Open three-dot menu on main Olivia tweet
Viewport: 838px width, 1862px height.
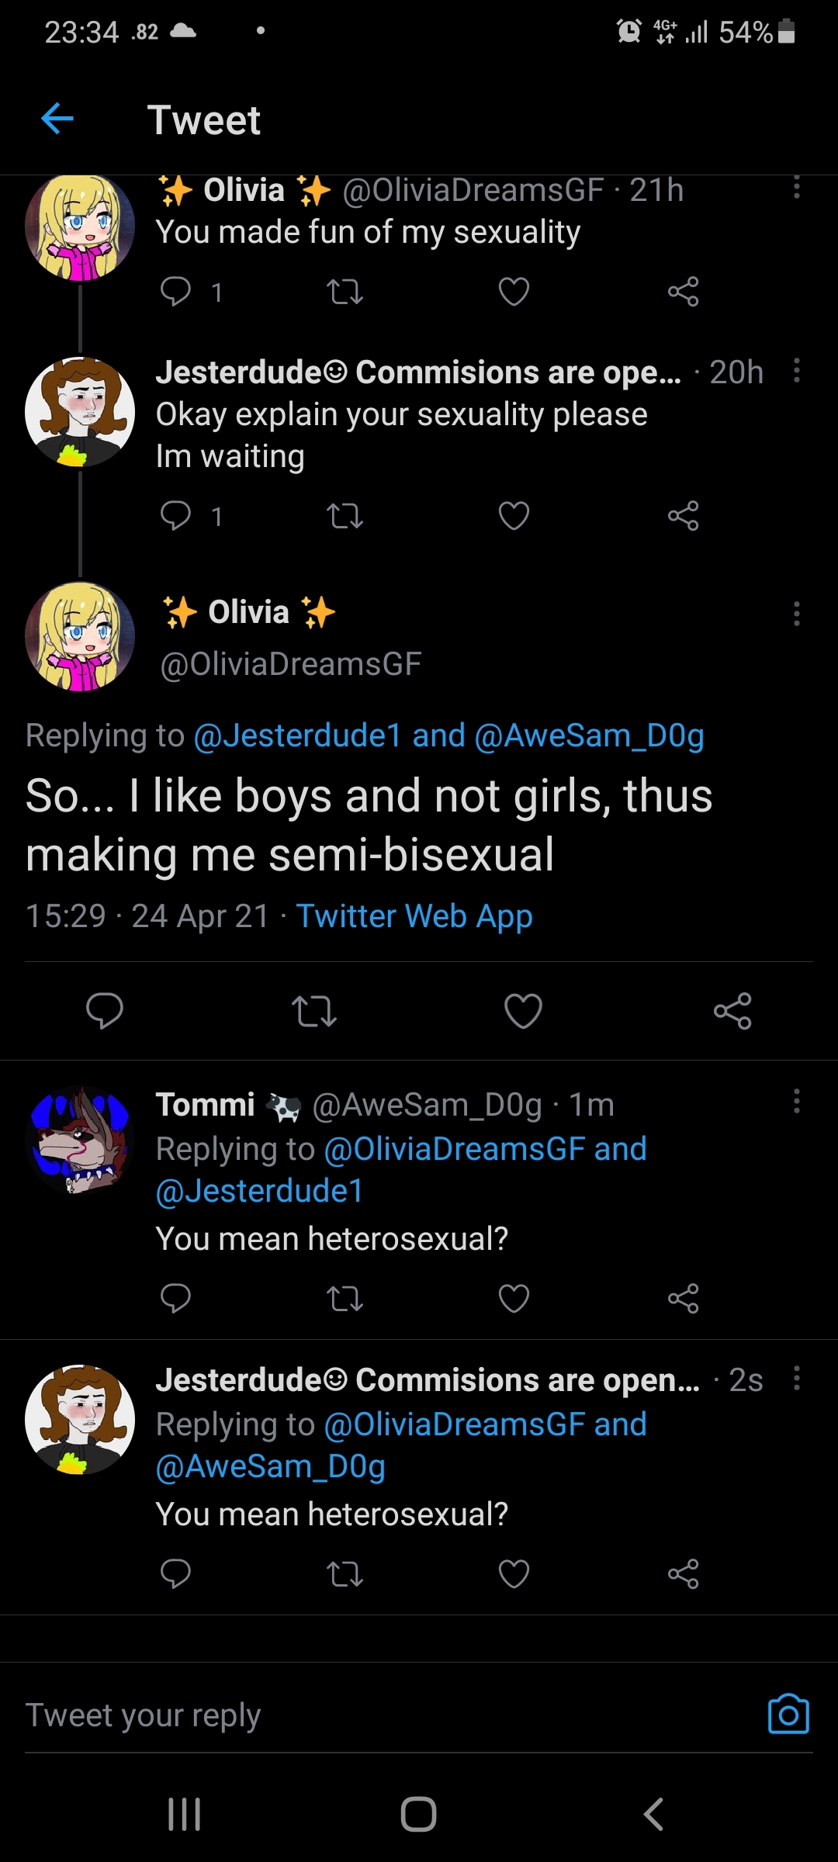pyautogui.click(x=796, y=614)
